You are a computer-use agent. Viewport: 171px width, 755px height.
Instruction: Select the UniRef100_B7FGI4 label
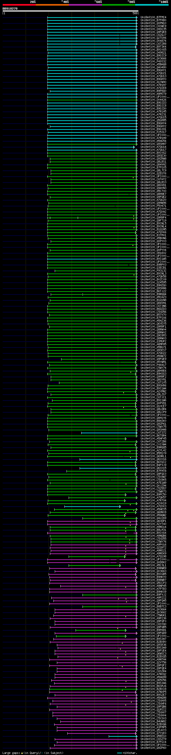[153, 742]
